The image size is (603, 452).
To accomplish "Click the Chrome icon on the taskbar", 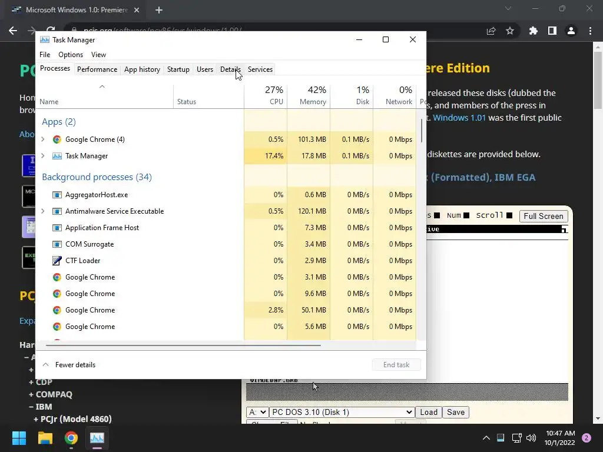I will 71,438.
